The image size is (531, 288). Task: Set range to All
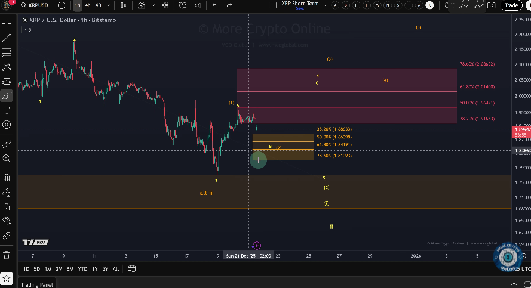click(x=116, y=269)
